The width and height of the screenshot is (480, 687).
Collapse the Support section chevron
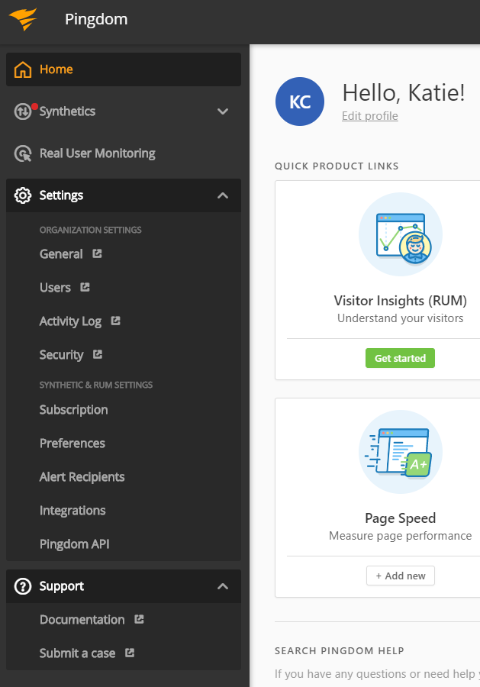coord(223,586)
